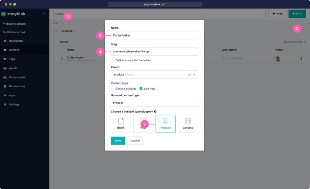Choose the Blank blueprint
Viewport: 310px width, 189px height.
click(x=121, y=124)
